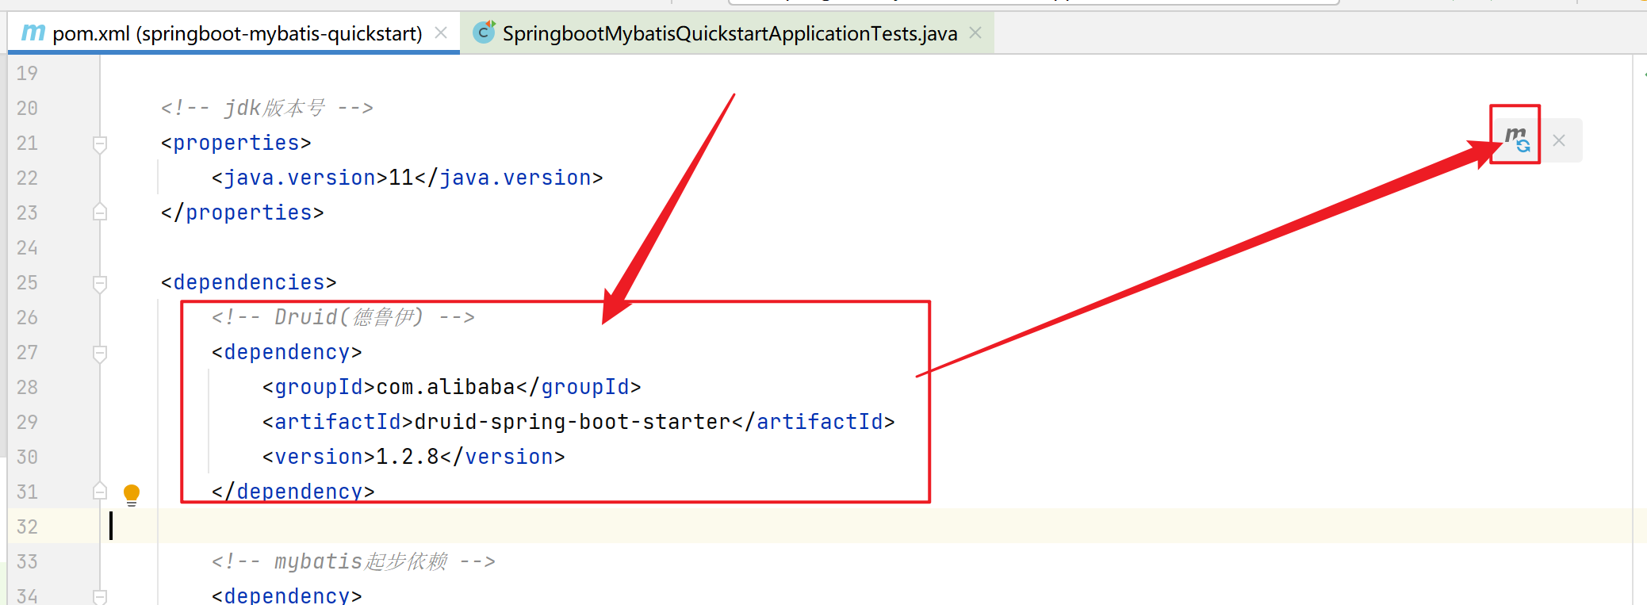Toggle fold marker at closing properties line 23

[x=100, y=213]
